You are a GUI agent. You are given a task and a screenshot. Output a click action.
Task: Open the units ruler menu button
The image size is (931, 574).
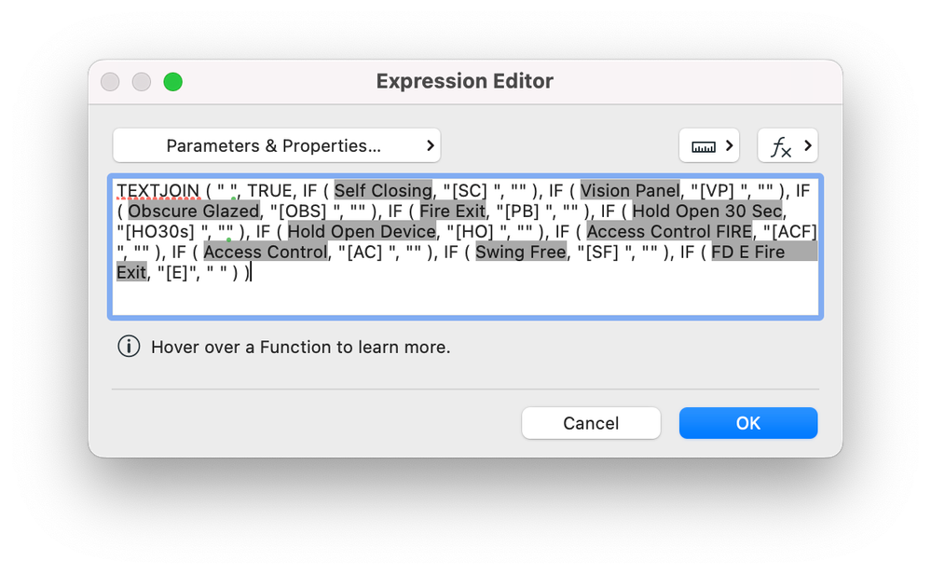tap(708, 145)
